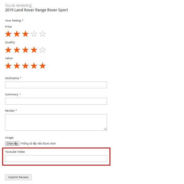Set Quality rating to four stars
This screenshot has height=184, width=184.
point(34,50)
